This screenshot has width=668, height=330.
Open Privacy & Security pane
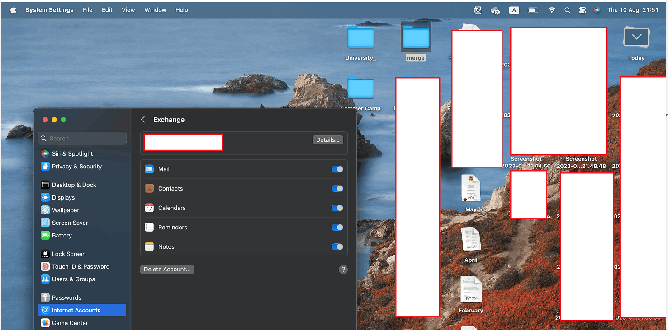pos(71,167)
